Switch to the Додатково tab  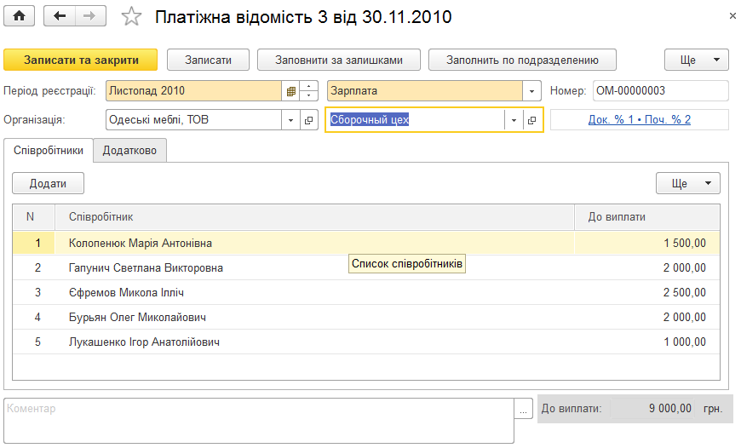pos(129,150)
